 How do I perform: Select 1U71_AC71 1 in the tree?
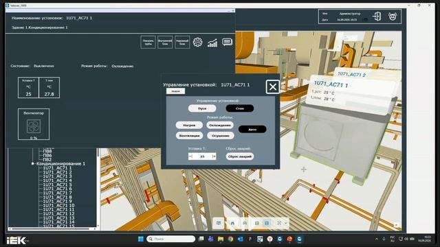click(x=57, y=167)
